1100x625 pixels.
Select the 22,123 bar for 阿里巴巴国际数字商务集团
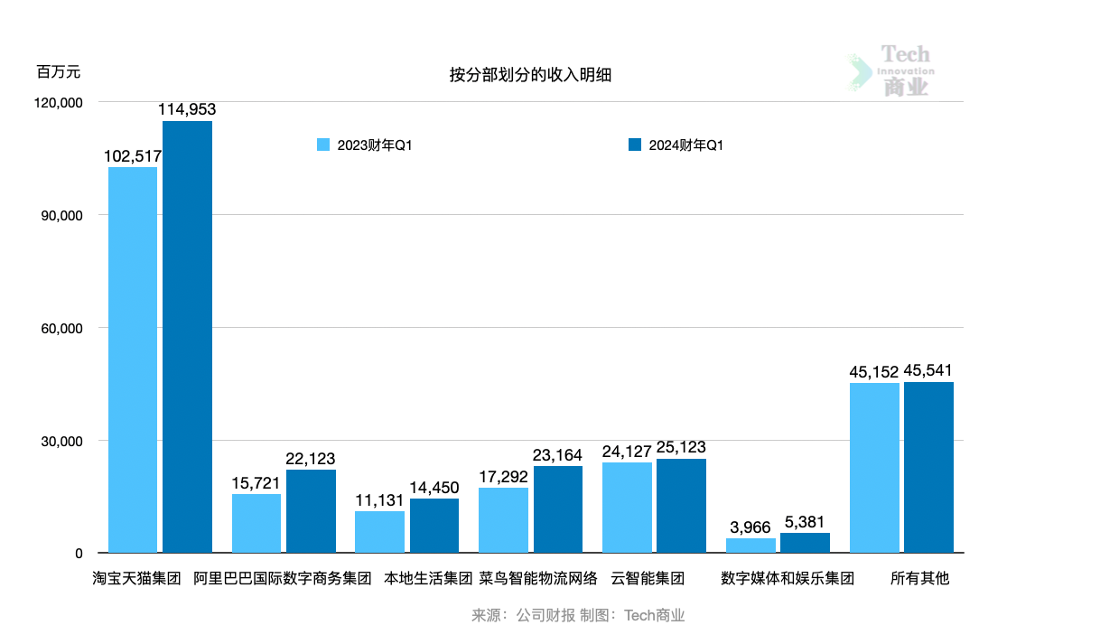[x=311, y=511]
